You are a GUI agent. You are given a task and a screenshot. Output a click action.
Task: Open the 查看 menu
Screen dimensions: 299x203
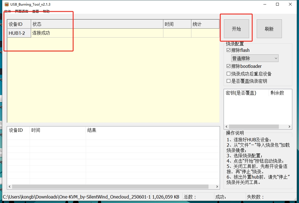tap(36, 11)
